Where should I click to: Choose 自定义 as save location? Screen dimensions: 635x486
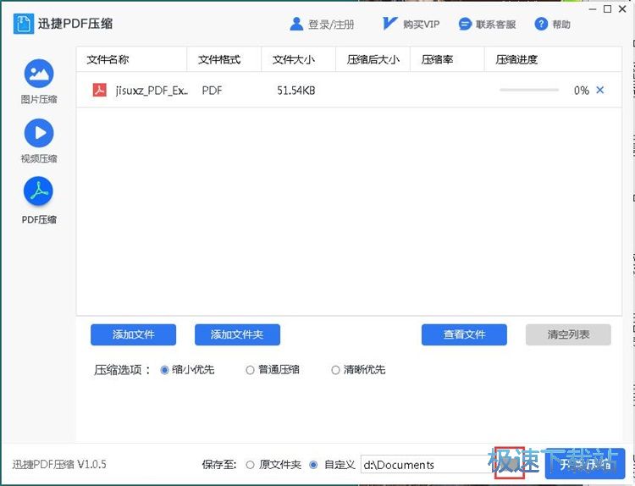pos(313,465)
